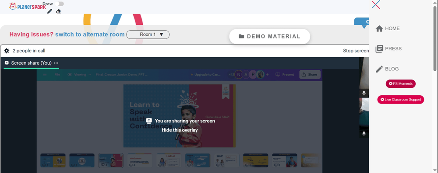Viewport: 438px width, 173px height.
Task: Click the PS Moments button
Action: 401,83
